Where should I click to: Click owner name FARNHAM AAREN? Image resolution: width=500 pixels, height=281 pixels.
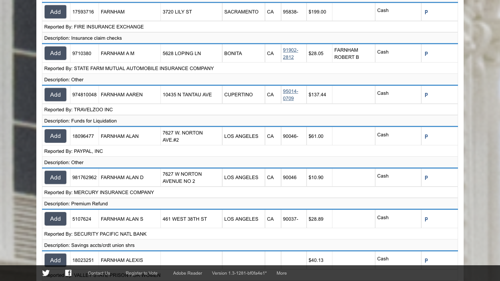[122, 95]
